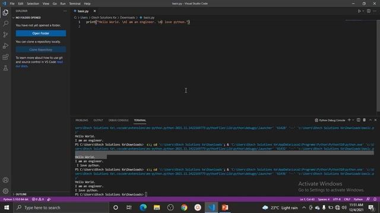Open the View menu
The width and height of the screenshot is (380, 213).
tap(46, 4)
